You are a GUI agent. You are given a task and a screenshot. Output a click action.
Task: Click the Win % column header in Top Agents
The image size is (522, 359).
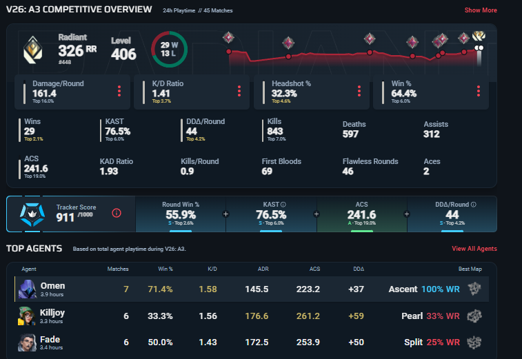[x=165, y=269]
